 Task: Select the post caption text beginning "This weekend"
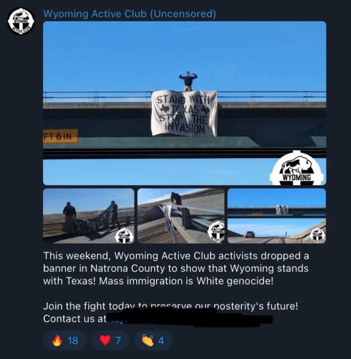[176, 268]
